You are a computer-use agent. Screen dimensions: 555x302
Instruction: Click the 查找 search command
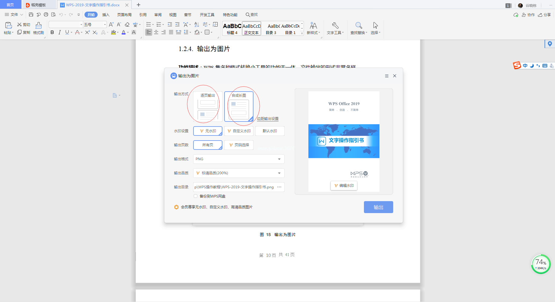252,15
